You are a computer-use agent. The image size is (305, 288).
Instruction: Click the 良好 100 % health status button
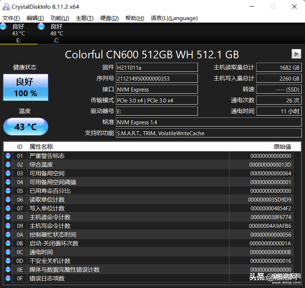[x=25, y=87]
